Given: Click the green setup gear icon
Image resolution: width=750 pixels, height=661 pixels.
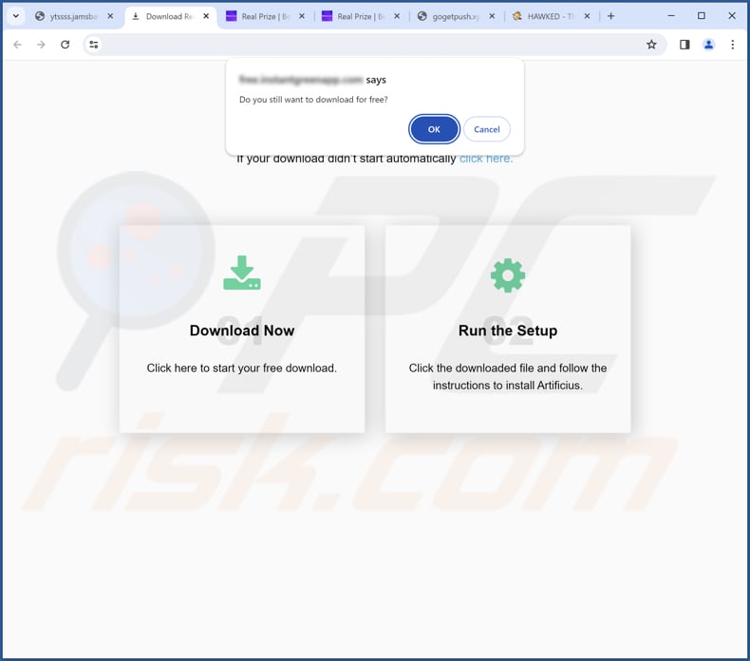Looking at the screenshot, I should [x=508, y=275].
